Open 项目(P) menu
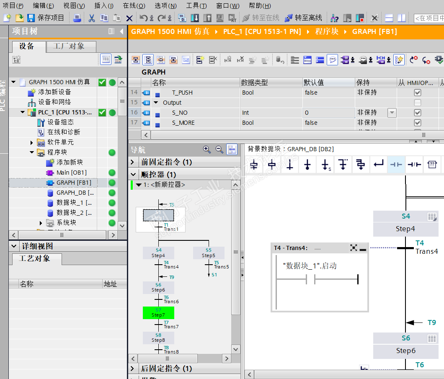This screenshot has height=379, width=444. coord(13,6)
